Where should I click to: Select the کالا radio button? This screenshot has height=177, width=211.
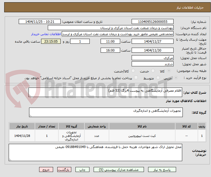point(169,71)
